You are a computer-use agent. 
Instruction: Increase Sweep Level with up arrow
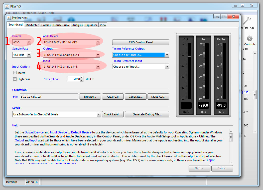[x=82, y=77]
